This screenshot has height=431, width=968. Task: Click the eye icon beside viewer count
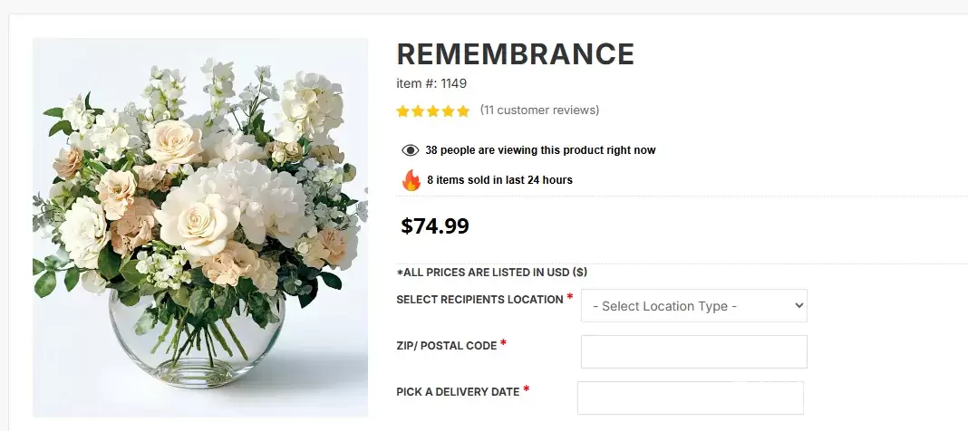[x=410, y=150]
